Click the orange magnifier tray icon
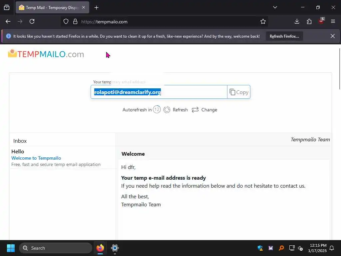This screenshot has height=256, width=341. (x=281, y=248)
